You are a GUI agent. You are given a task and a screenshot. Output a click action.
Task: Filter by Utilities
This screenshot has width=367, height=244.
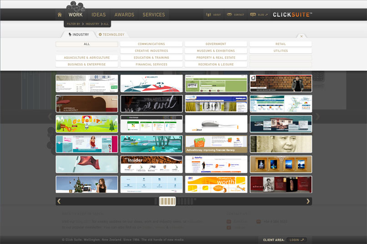tap(280, 51)
